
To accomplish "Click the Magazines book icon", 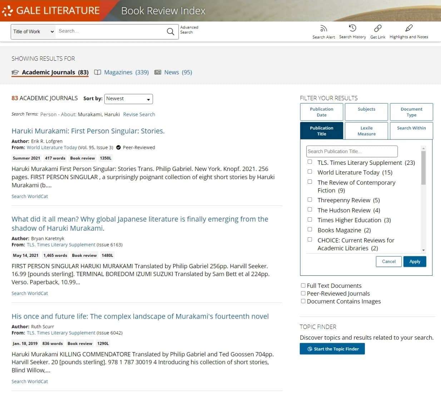I will click(98, 72).
